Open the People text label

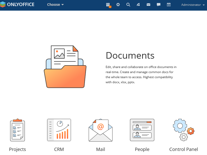[142, 149]
